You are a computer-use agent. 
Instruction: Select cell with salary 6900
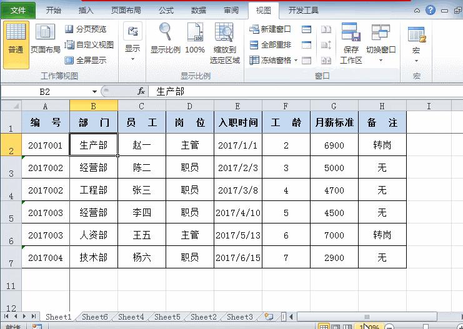point(334,145)
